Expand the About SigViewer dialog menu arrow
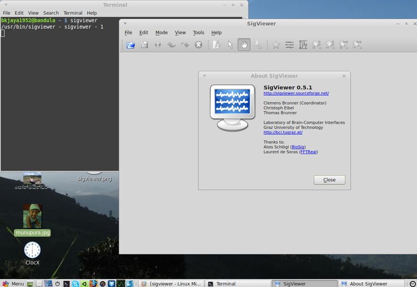 [204, 76]
